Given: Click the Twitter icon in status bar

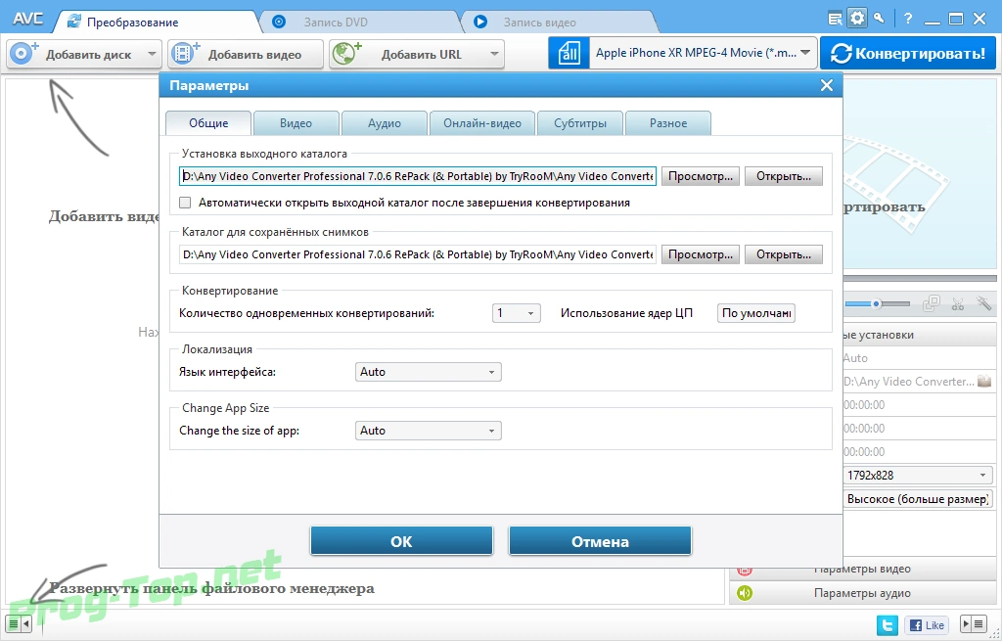Looking at the screenshot, I should click(887, 625).
